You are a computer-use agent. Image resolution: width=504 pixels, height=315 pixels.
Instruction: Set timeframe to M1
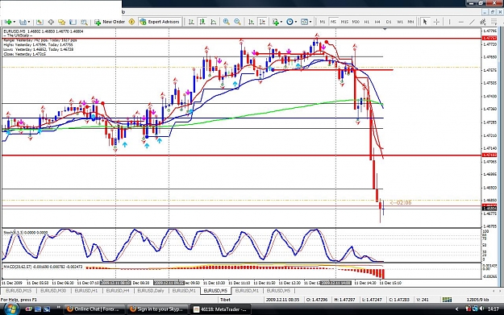(x=322, y=22)
